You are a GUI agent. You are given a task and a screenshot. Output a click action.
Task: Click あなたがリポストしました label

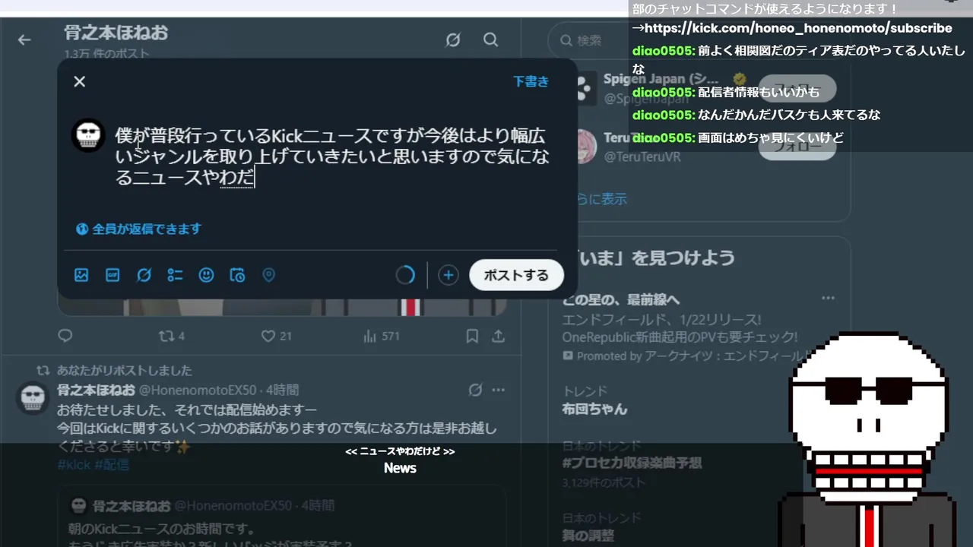tap(124, 371)
